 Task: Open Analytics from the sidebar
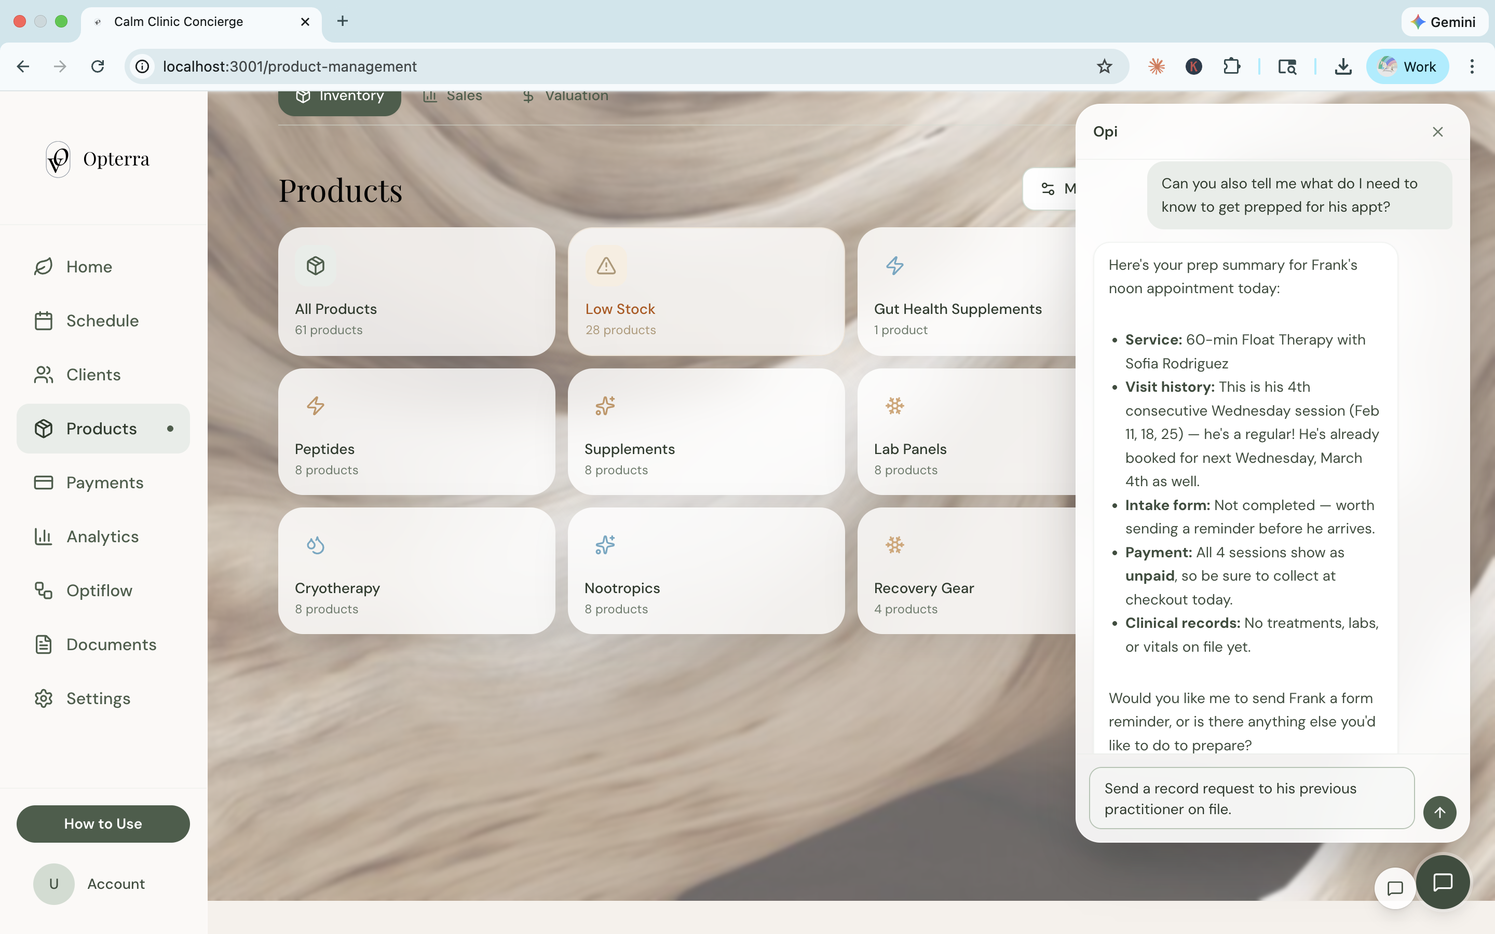pos(102,536)
